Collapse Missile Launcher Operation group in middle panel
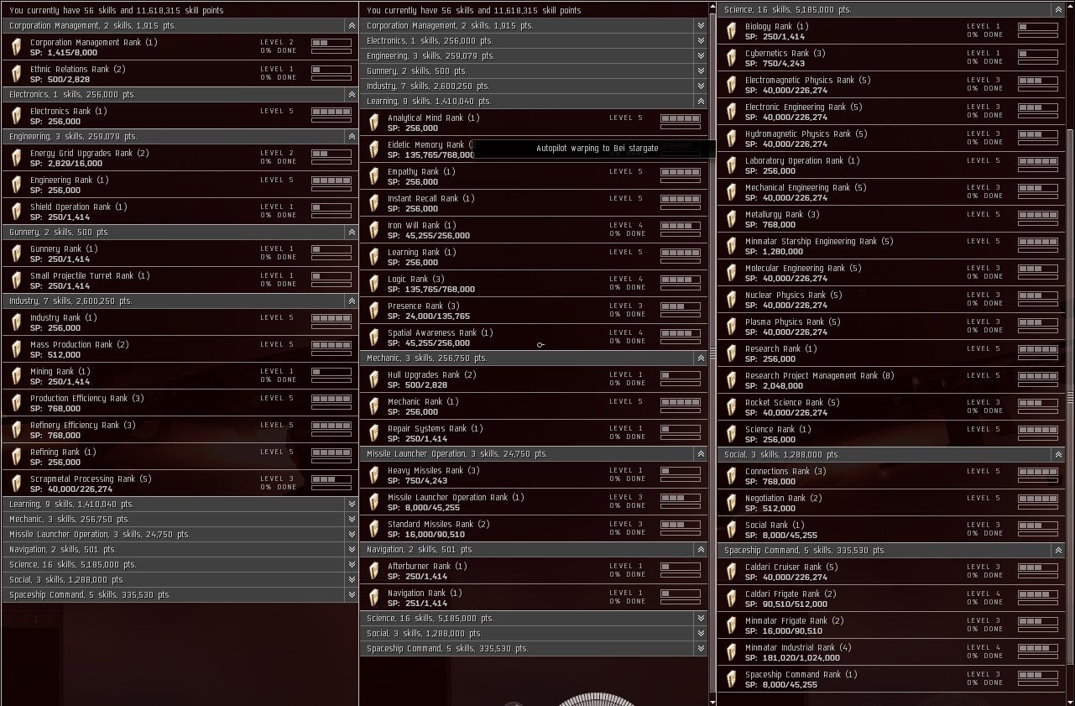1075x706 pixels. pos(701,454)
